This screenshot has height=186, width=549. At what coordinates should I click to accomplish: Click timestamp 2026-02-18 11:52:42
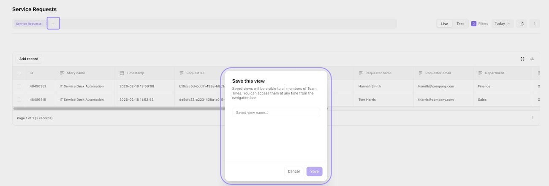[136, 100]
